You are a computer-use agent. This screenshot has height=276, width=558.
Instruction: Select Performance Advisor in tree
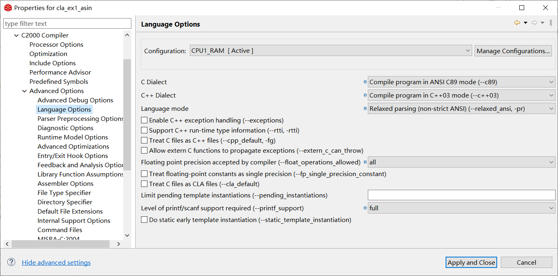pos(60,72)
